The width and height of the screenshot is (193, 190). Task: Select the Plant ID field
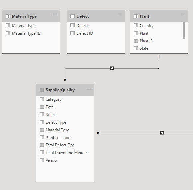(156, 41)
